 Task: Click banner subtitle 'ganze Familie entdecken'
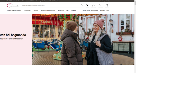click(13, 39)
